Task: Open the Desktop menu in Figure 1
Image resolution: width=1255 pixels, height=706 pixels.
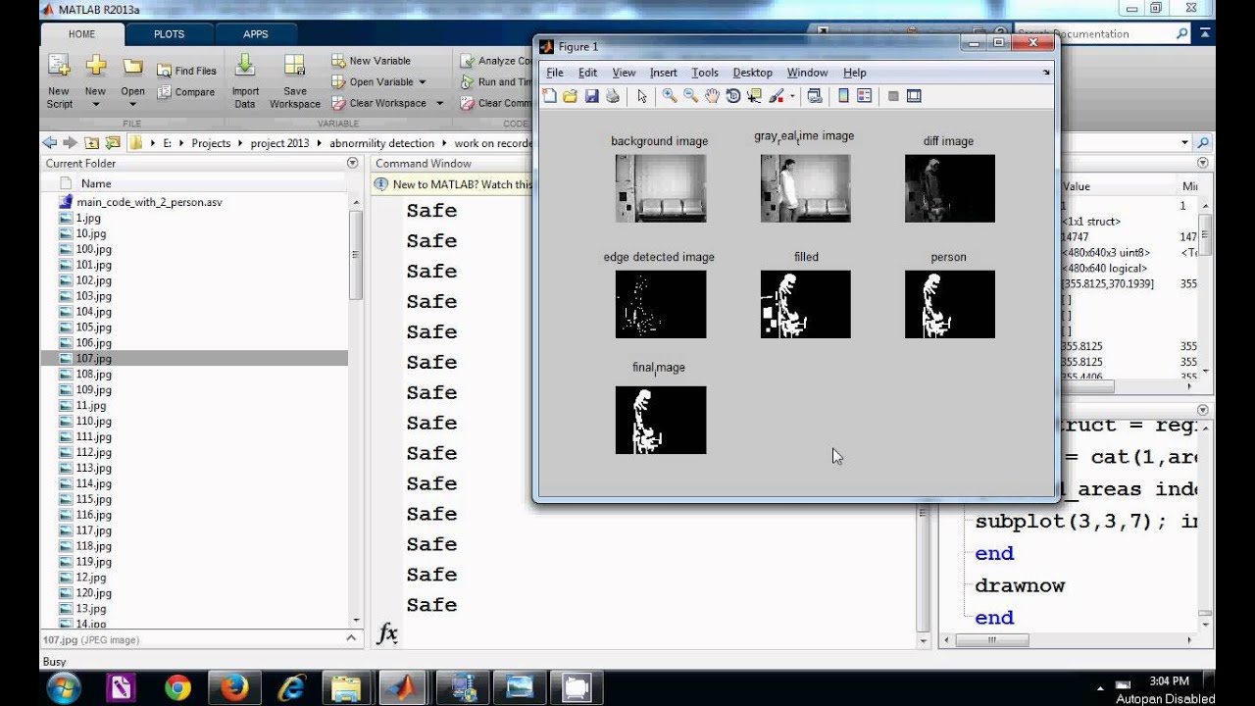Action: click(x=753, y=73)
